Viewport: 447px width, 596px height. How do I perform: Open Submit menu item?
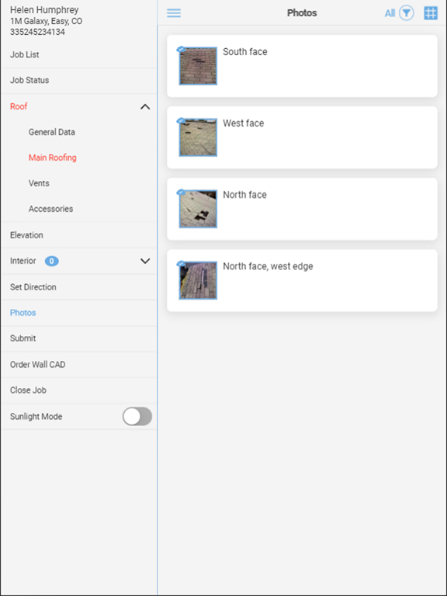pos(78,338)
